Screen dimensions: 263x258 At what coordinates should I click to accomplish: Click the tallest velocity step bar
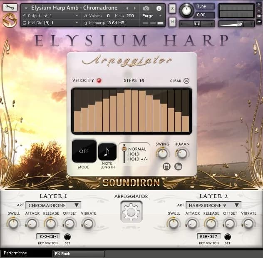(x=128, y=110)
